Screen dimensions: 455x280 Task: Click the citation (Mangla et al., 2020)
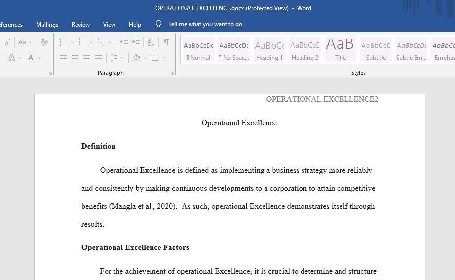click(x=143, y=207)
